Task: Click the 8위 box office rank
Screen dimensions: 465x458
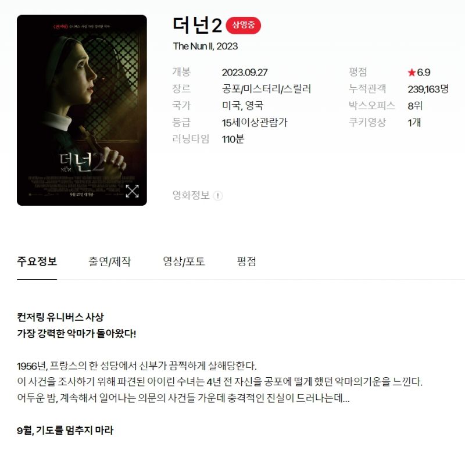Action: tap(415, 106)
